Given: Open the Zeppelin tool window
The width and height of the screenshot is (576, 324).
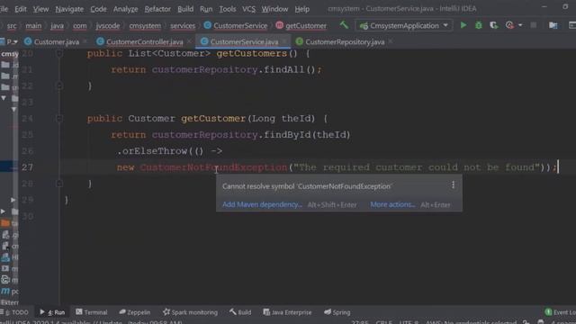Looking at the screenshot, I should (x=135, y=312).
